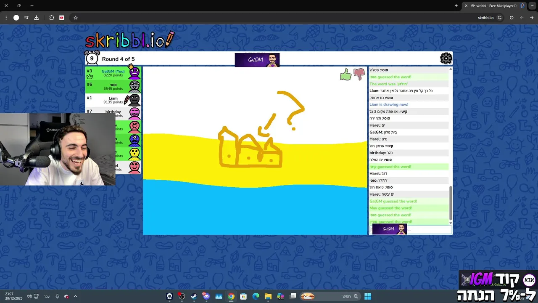Viewport: 538px width, 303px height.
Task: Click the skribbl.io logo
Action: click(x=130, y=40)
